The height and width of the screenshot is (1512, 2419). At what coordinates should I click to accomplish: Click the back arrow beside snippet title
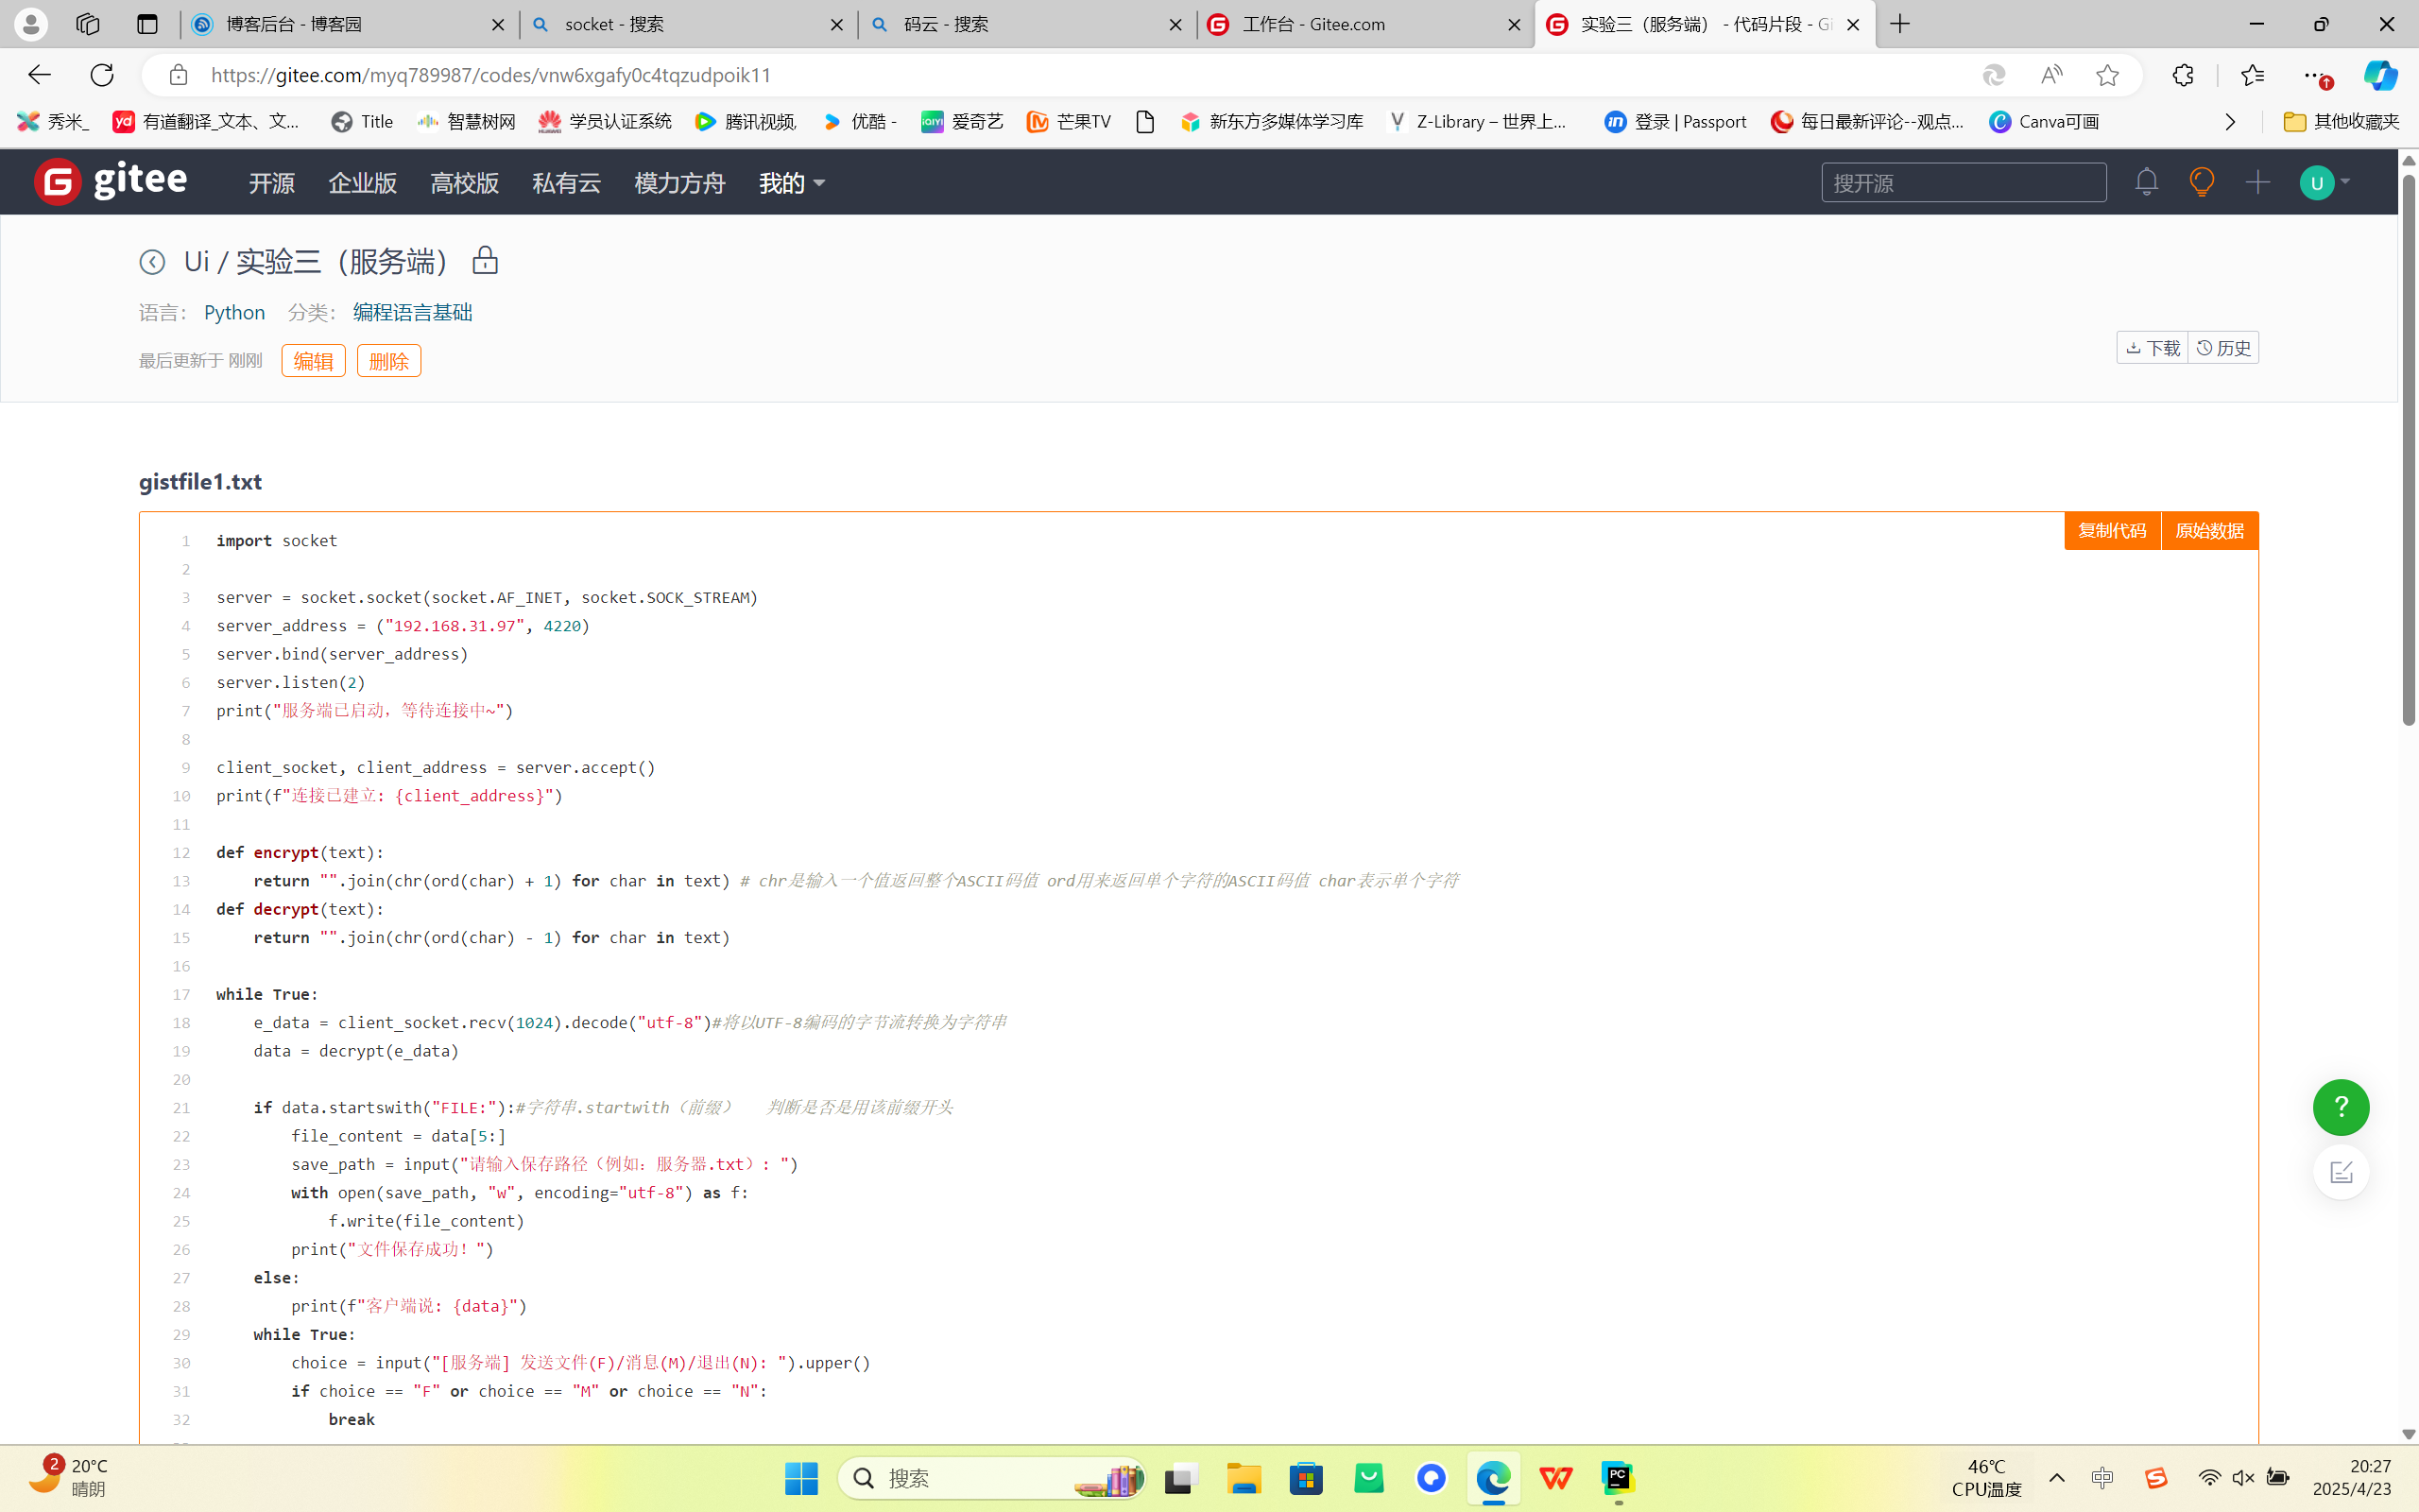tap(152, 262)
